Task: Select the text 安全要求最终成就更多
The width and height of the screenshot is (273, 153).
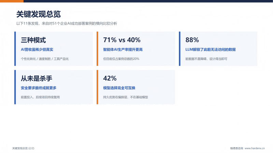Action: [x=39, y=88]
